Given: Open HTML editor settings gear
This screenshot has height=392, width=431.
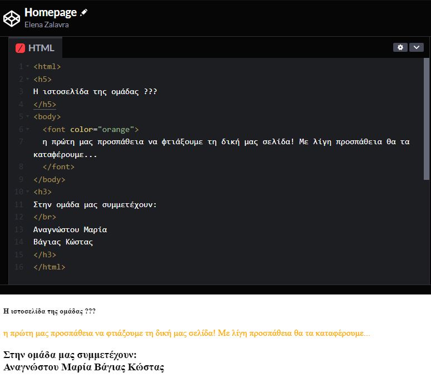Looking at the screenshot, I should click(400, 47).
